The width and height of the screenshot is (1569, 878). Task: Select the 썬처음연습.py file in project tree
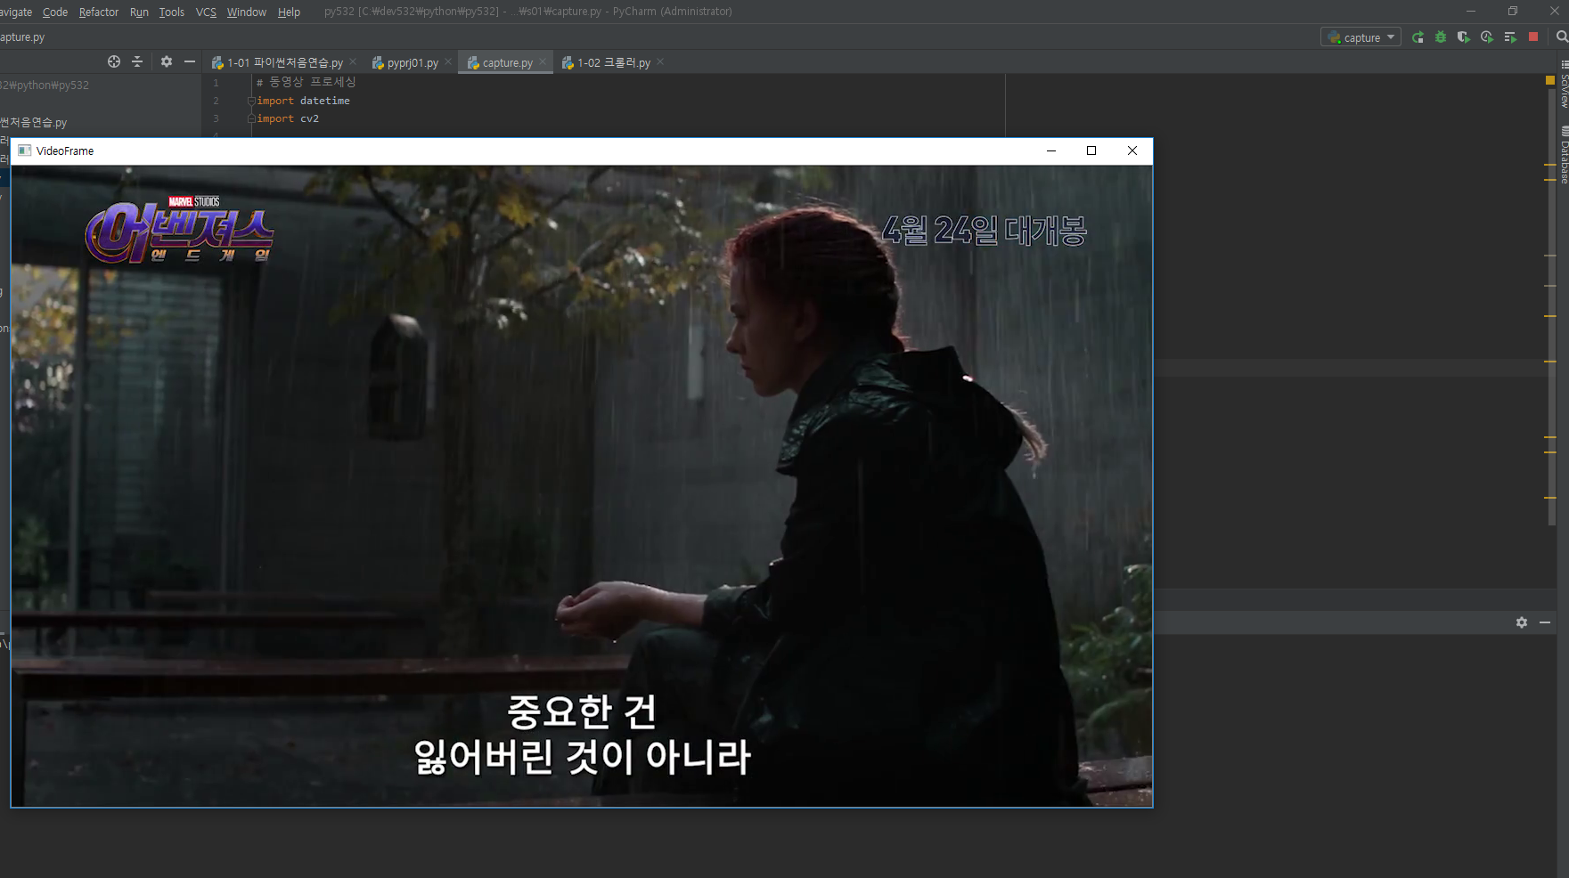[34, 122]
